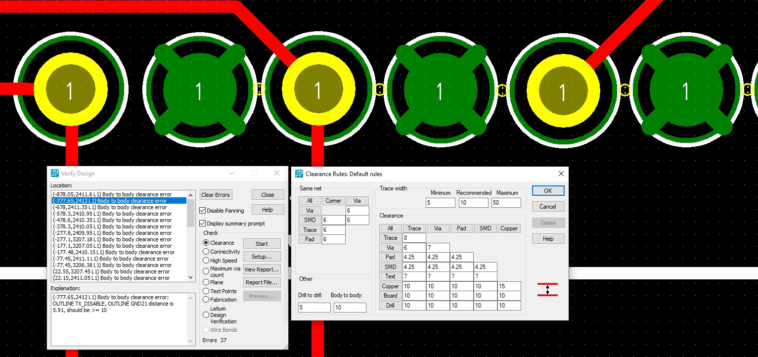Click the Clearance Rules dialog title icon
This screenshot has width=758, height=357.
[x=299, y=174]
